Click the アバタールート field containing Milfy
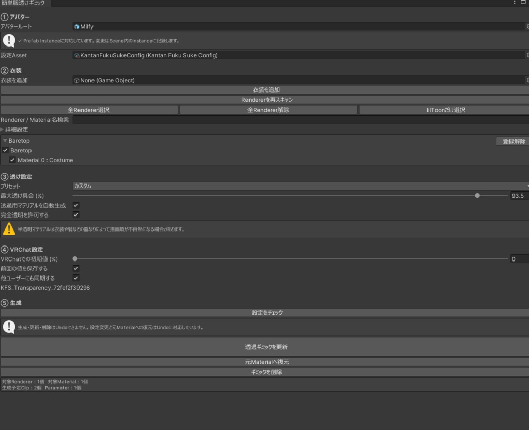Viewport: 529px width, 430px height. [x=299, y=27]
